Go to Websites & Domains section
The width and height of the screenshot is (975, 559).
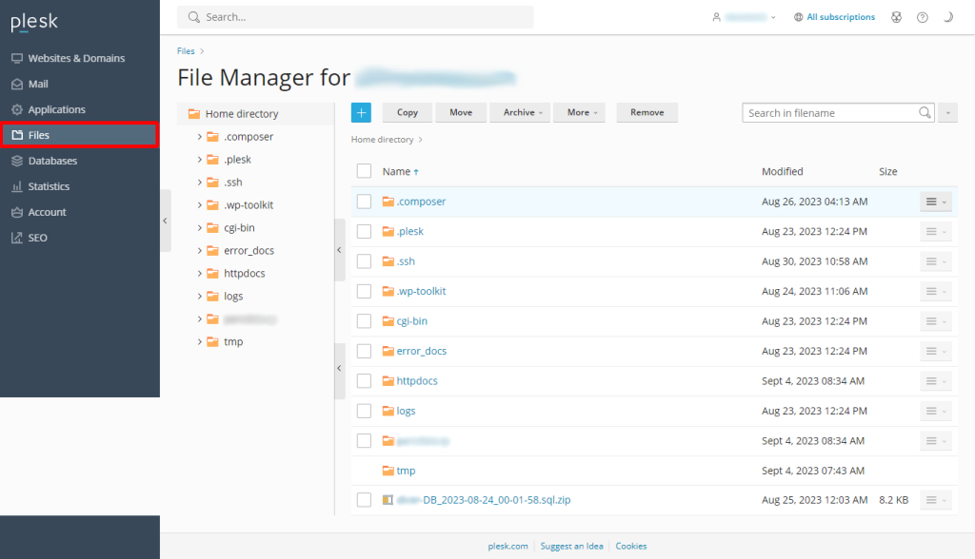(x=76, y=58)
